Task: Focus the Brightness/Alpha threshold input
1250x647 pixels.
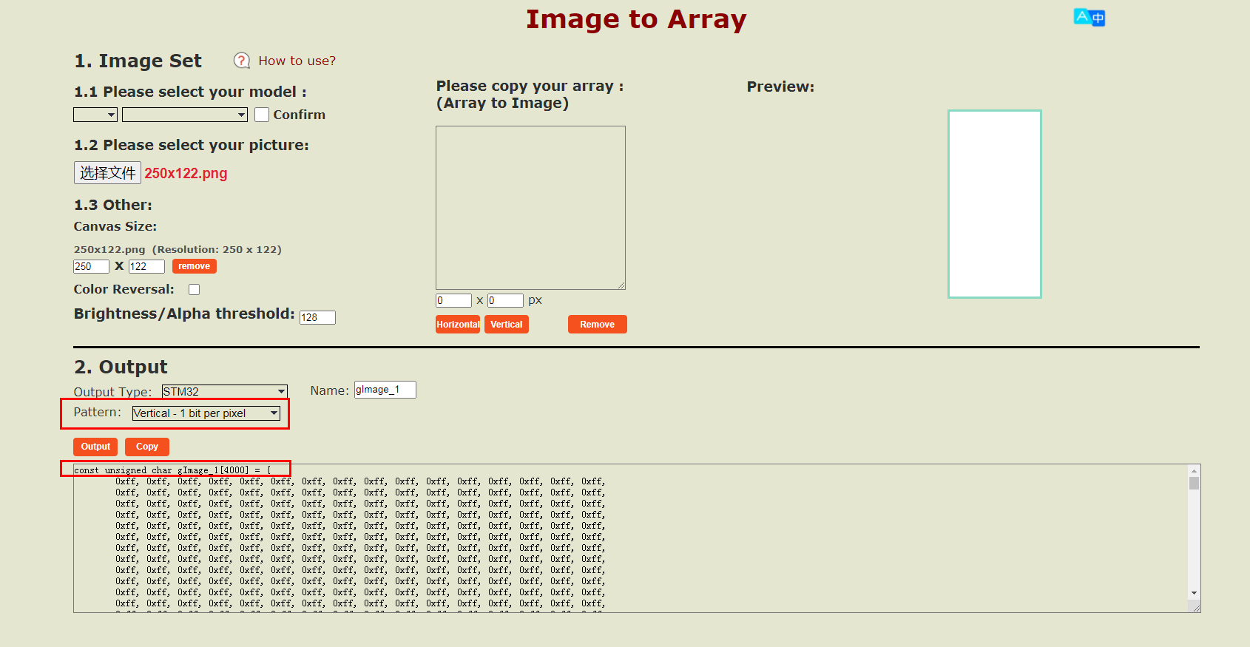Action: click(317, 317)
